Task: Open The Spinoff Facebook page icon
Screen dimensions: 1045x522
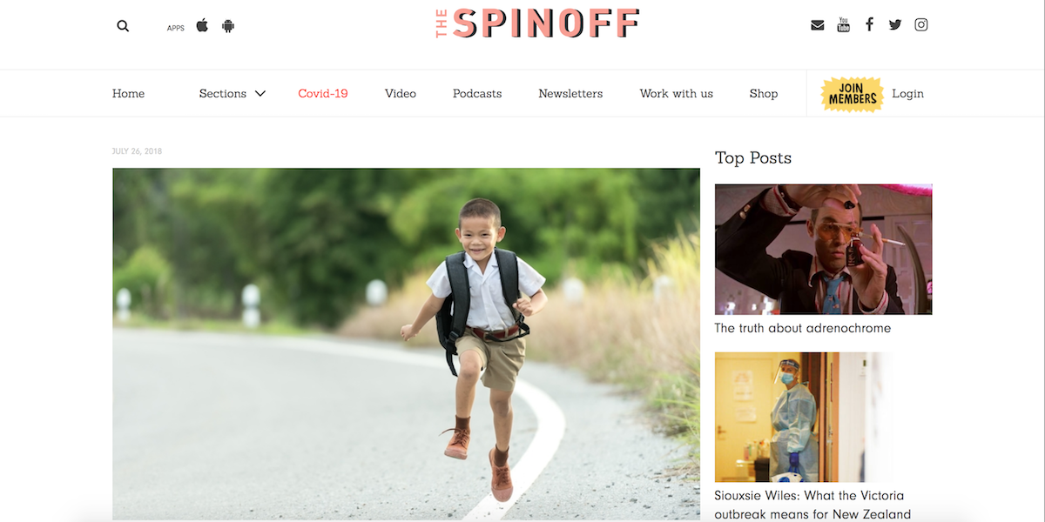Action: click(x=869, y=24)
